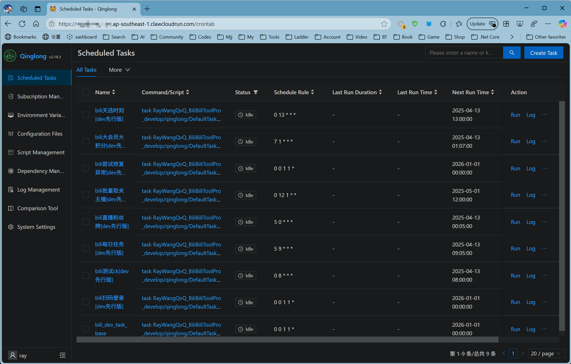Image resolution: width=571 pixels, height=364 pixels.
Task: Collapse sidebar using bottom menu fold icon
Action: point(62,355)
